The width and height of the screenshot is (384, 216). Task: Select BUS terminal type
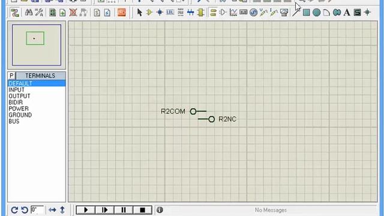[37, 121]
